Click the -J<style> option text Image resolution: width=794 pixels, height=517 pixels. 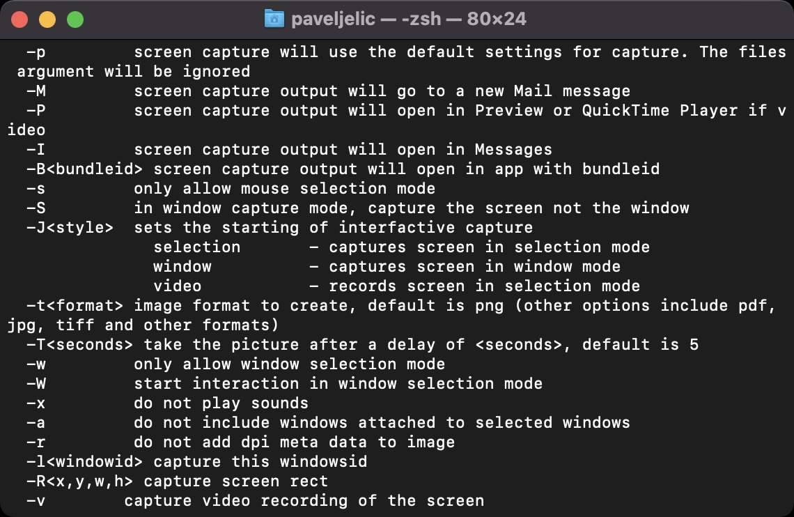pyautogui.click(x=70, y=228)
